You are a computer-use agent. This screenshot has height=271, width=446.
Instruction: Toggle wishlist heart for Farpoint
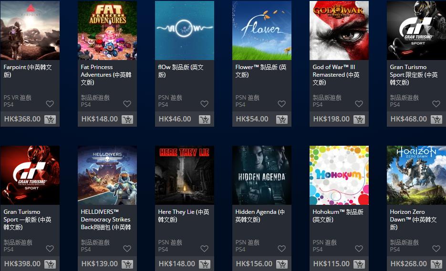click(50, 104)
